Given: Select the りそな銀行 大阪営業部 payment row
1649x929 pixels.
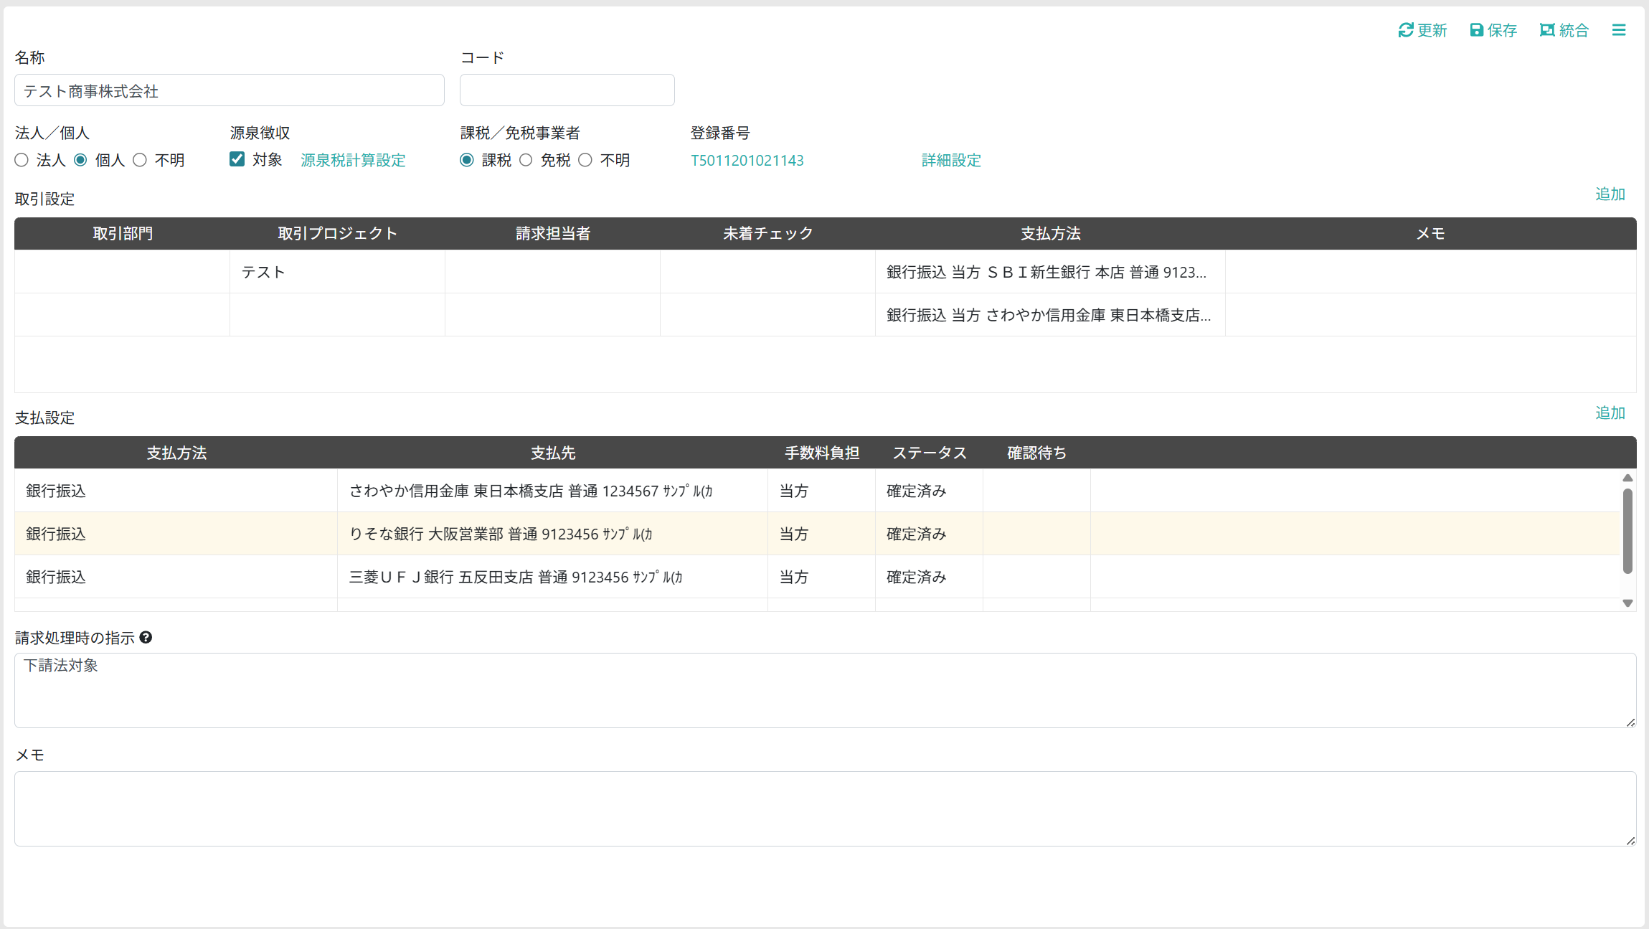Looking at the screenshot, I should [500, 534].
